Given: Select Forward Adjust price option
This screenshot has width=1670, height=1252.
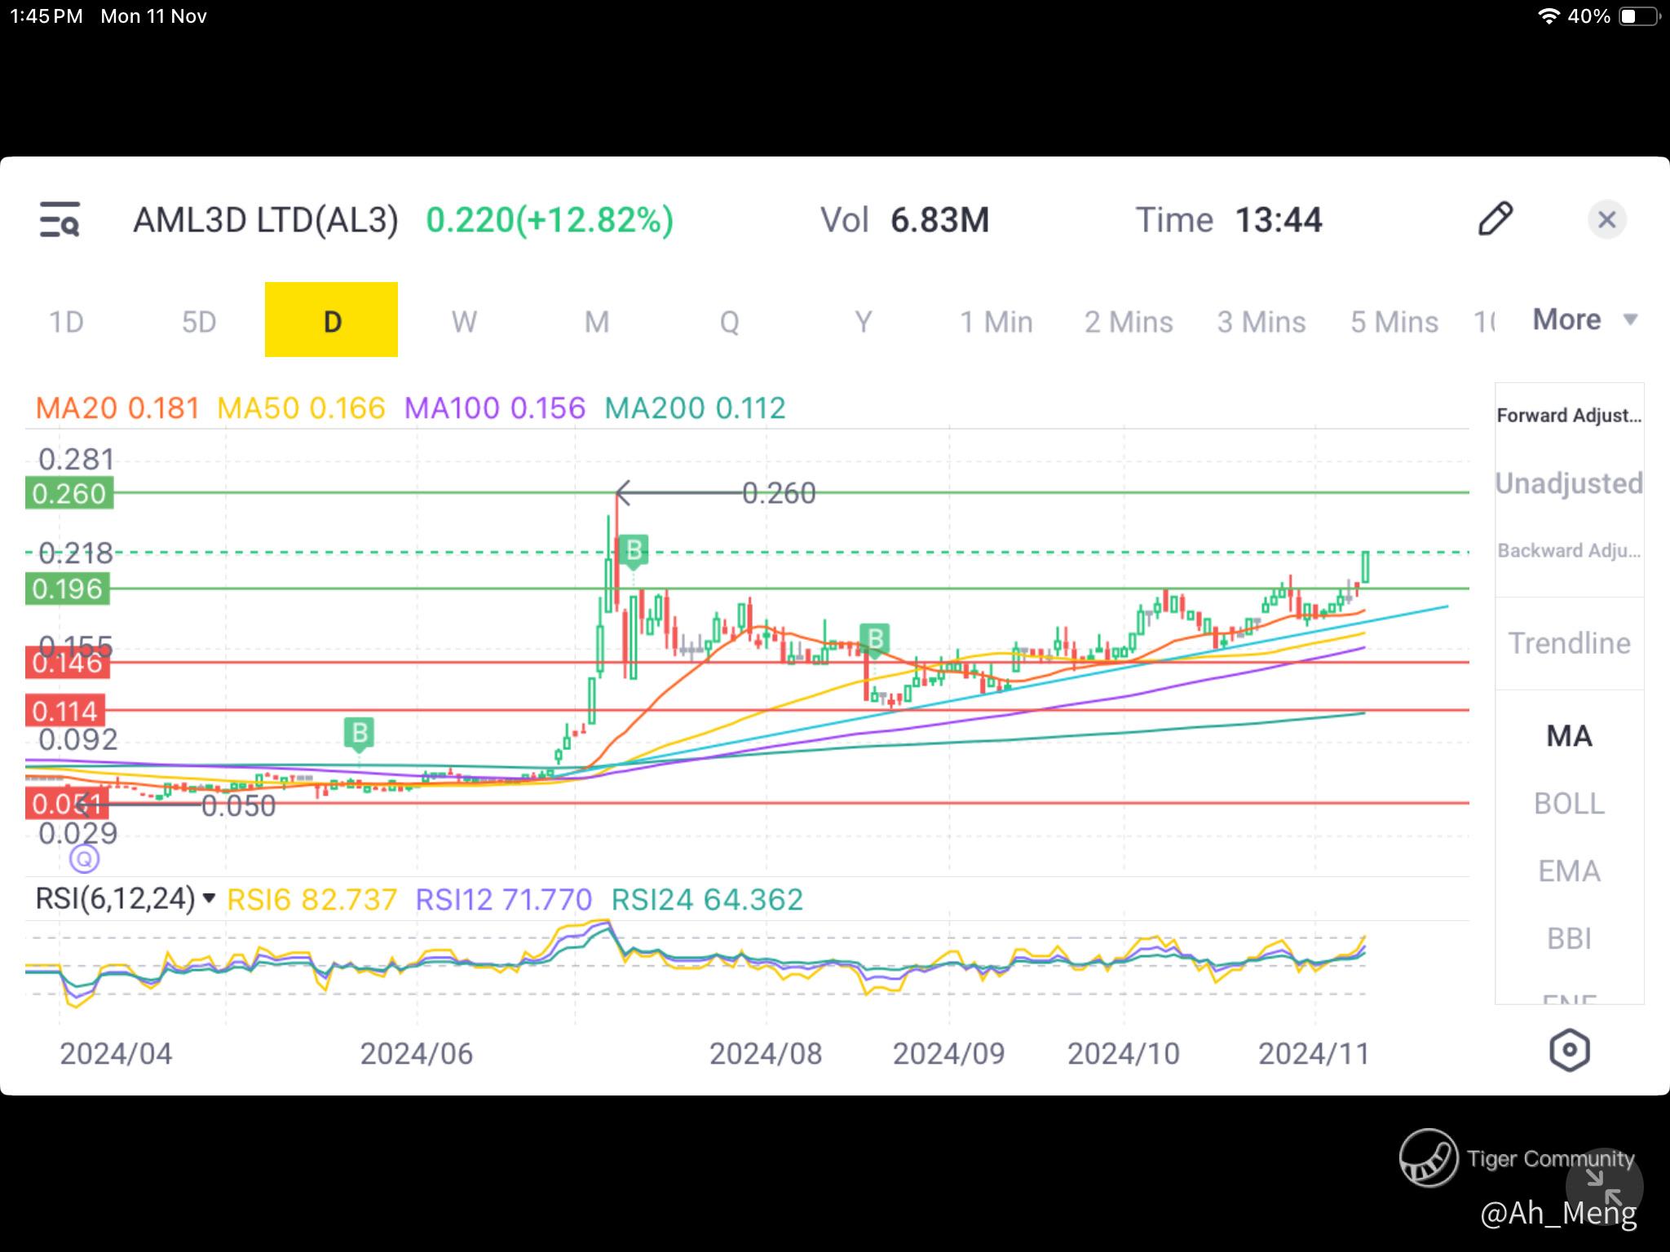Looking at the screenshot, I should [1569, 416].
